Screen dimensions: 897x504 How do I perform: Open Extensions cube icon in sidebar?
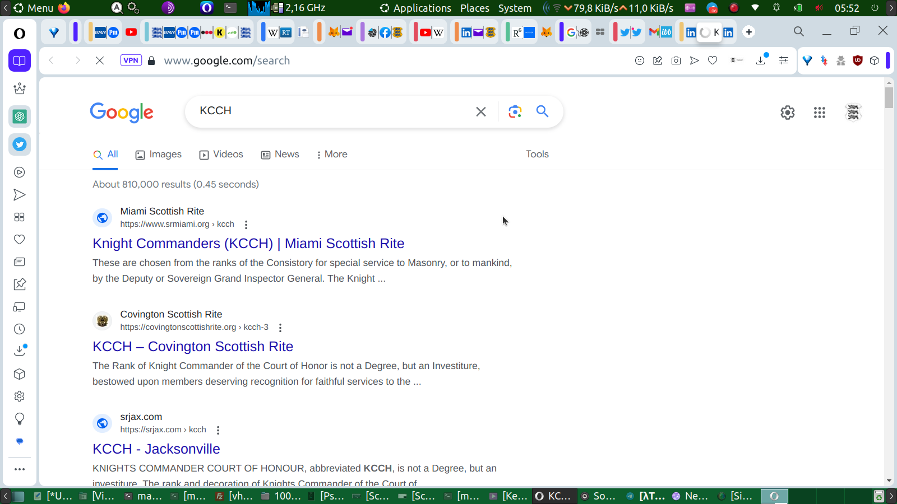[20, 374]
